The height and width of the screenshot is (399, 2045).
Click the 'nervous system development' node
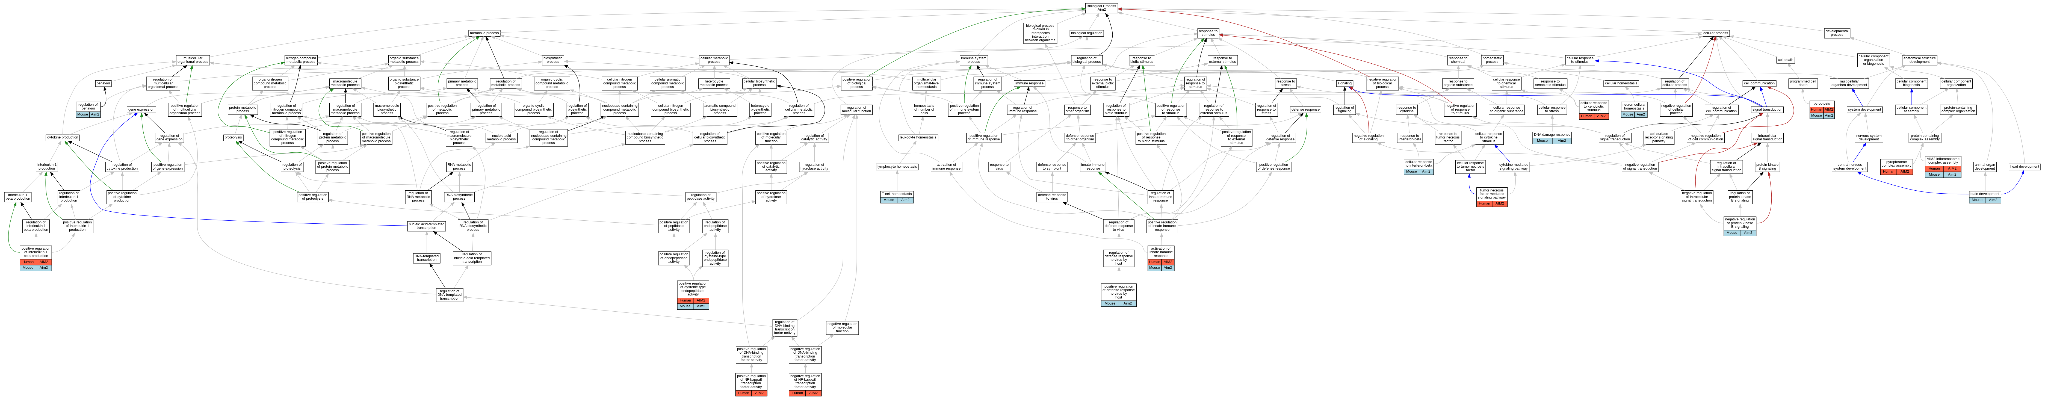[1869, 138]
